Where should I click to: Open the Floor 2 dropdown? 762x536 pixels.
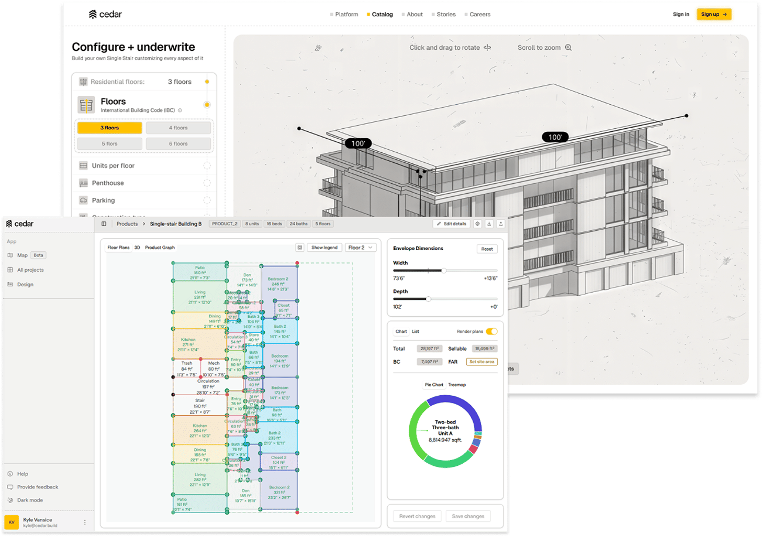360,248
